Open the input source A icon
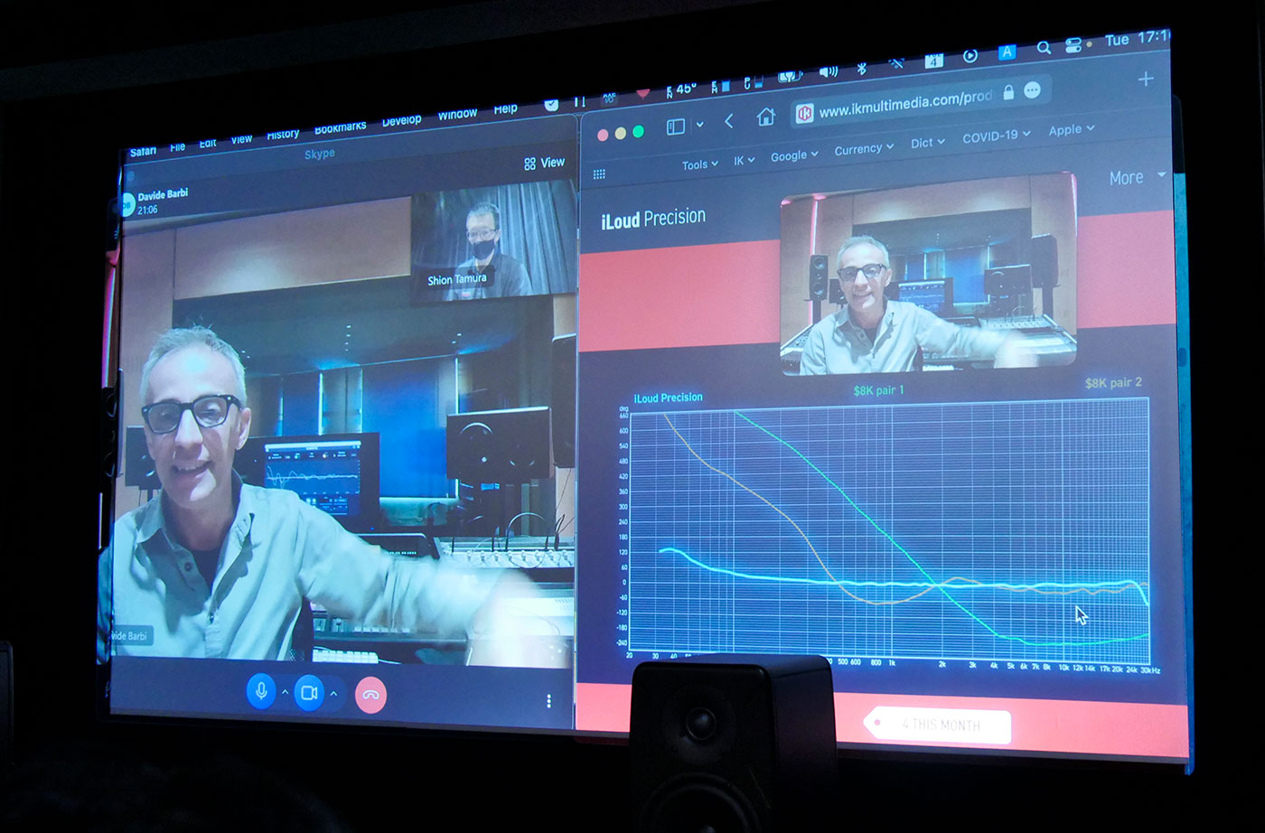Viewport: 1265px width, 833px height. pyautogui.click(x=1007, y=51)
